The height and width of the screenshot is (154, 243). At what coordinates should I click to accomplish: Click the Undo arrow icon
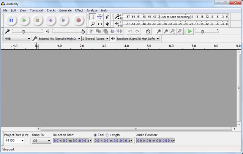(130, 31)
